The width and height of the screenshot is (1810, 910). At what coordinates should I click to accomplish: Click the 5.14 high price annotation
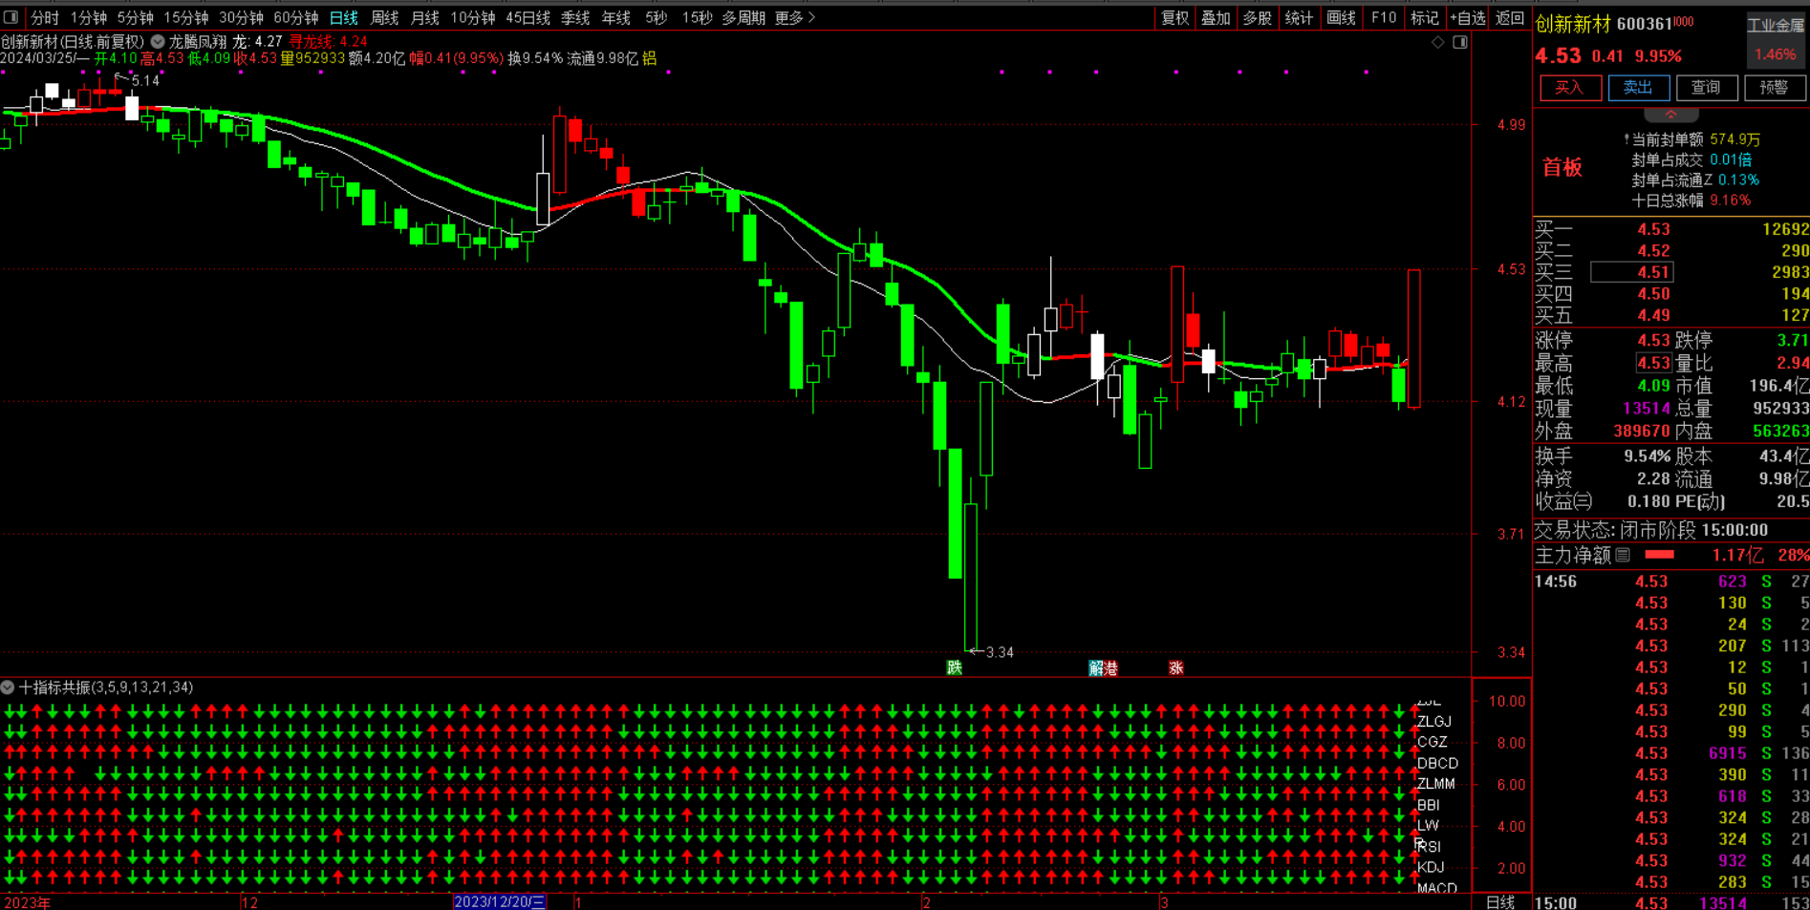[145, 81]
